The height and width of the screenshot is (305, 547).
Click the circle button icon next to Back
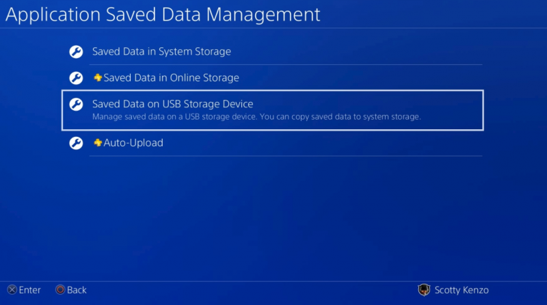pos(60,290)
